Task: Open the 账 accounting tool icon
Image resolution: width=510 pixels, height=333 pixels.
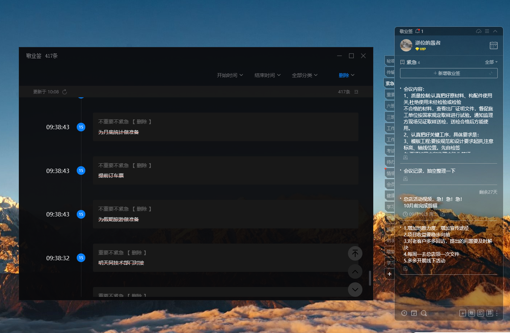Action: (x=472, y=313)
